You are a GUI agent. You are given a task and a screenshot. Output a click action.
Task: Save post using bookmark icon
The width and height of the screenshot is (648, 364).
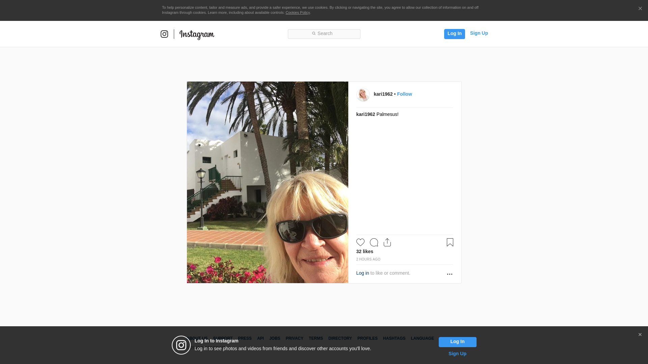[x=450, y=242]
